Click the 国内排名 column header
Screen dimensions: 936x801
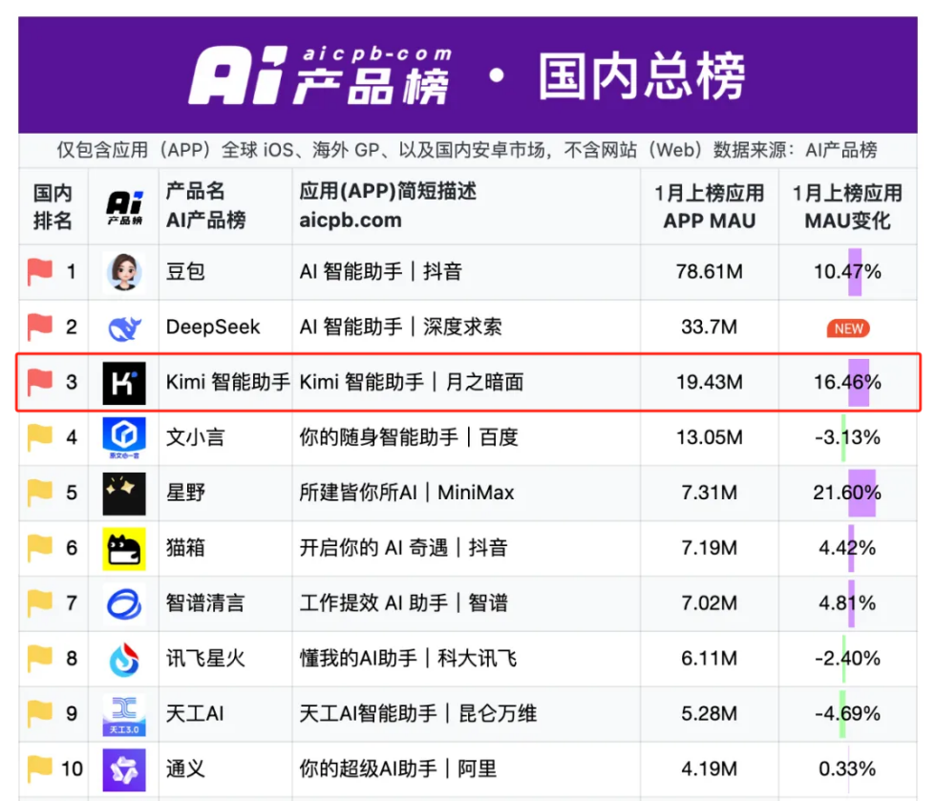(x=53, y=206)
